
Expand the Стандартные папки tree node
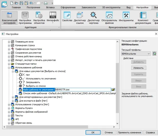[9, 64]
